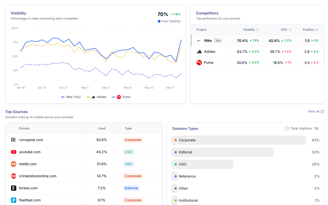The height and width of the screenshot is (205, 328).
Task: Open reddit.com domain row
Action: [x=84, y=164]
